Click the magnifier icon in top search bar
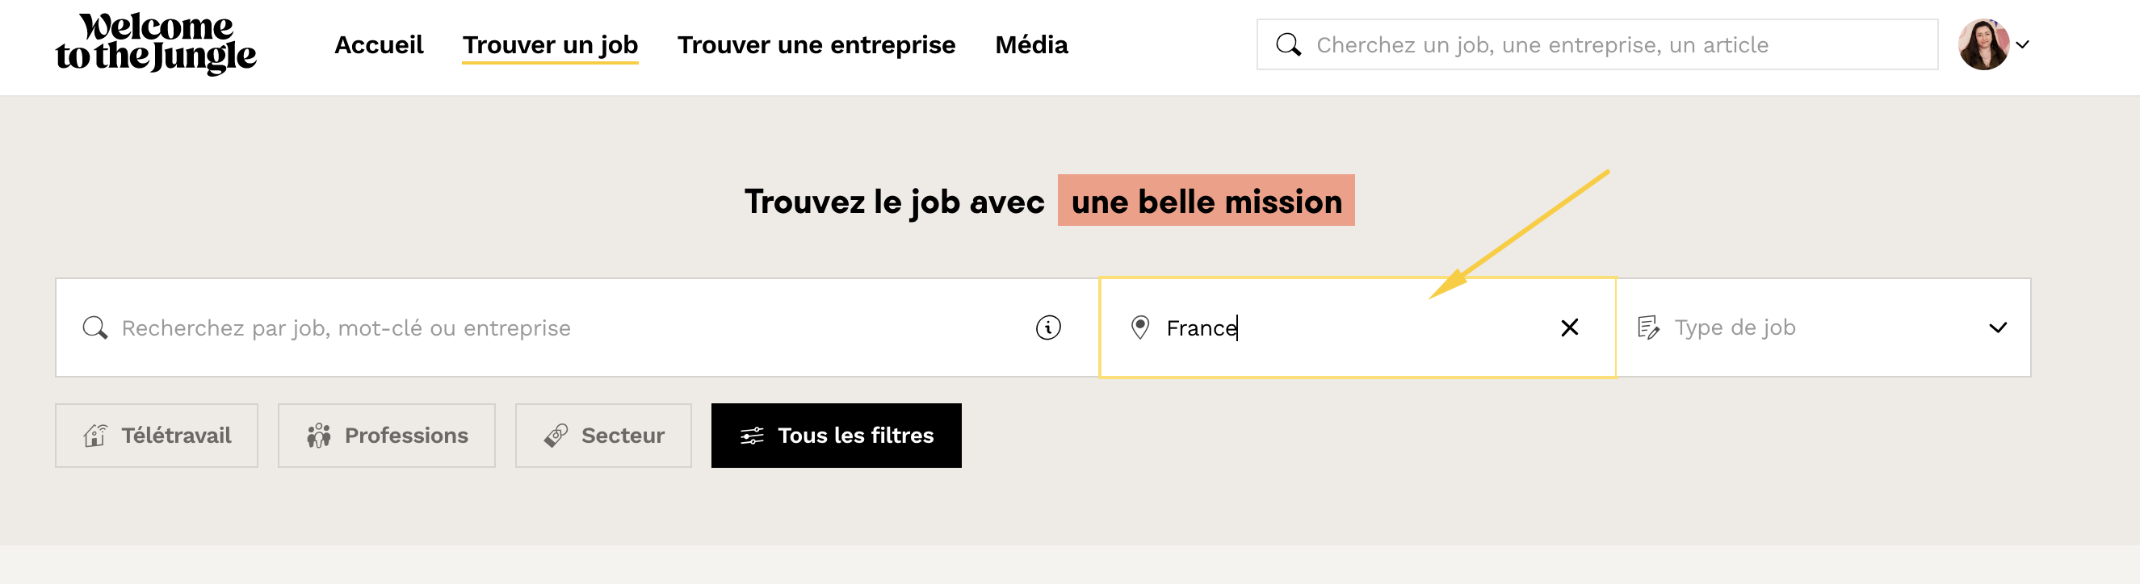This screenshot has width=2140, height=584. pos(1288,45)
